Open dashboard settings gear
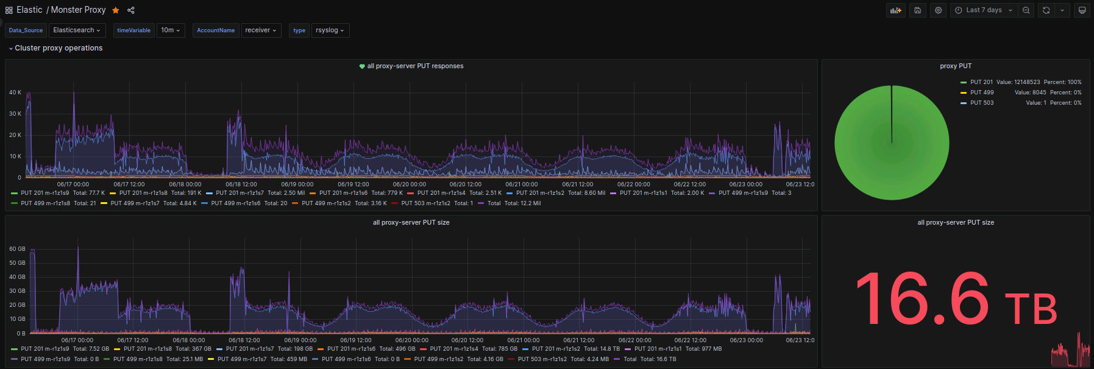This screenshot has height=369, width=1094. pyautogui.click(x=938, y=10)
